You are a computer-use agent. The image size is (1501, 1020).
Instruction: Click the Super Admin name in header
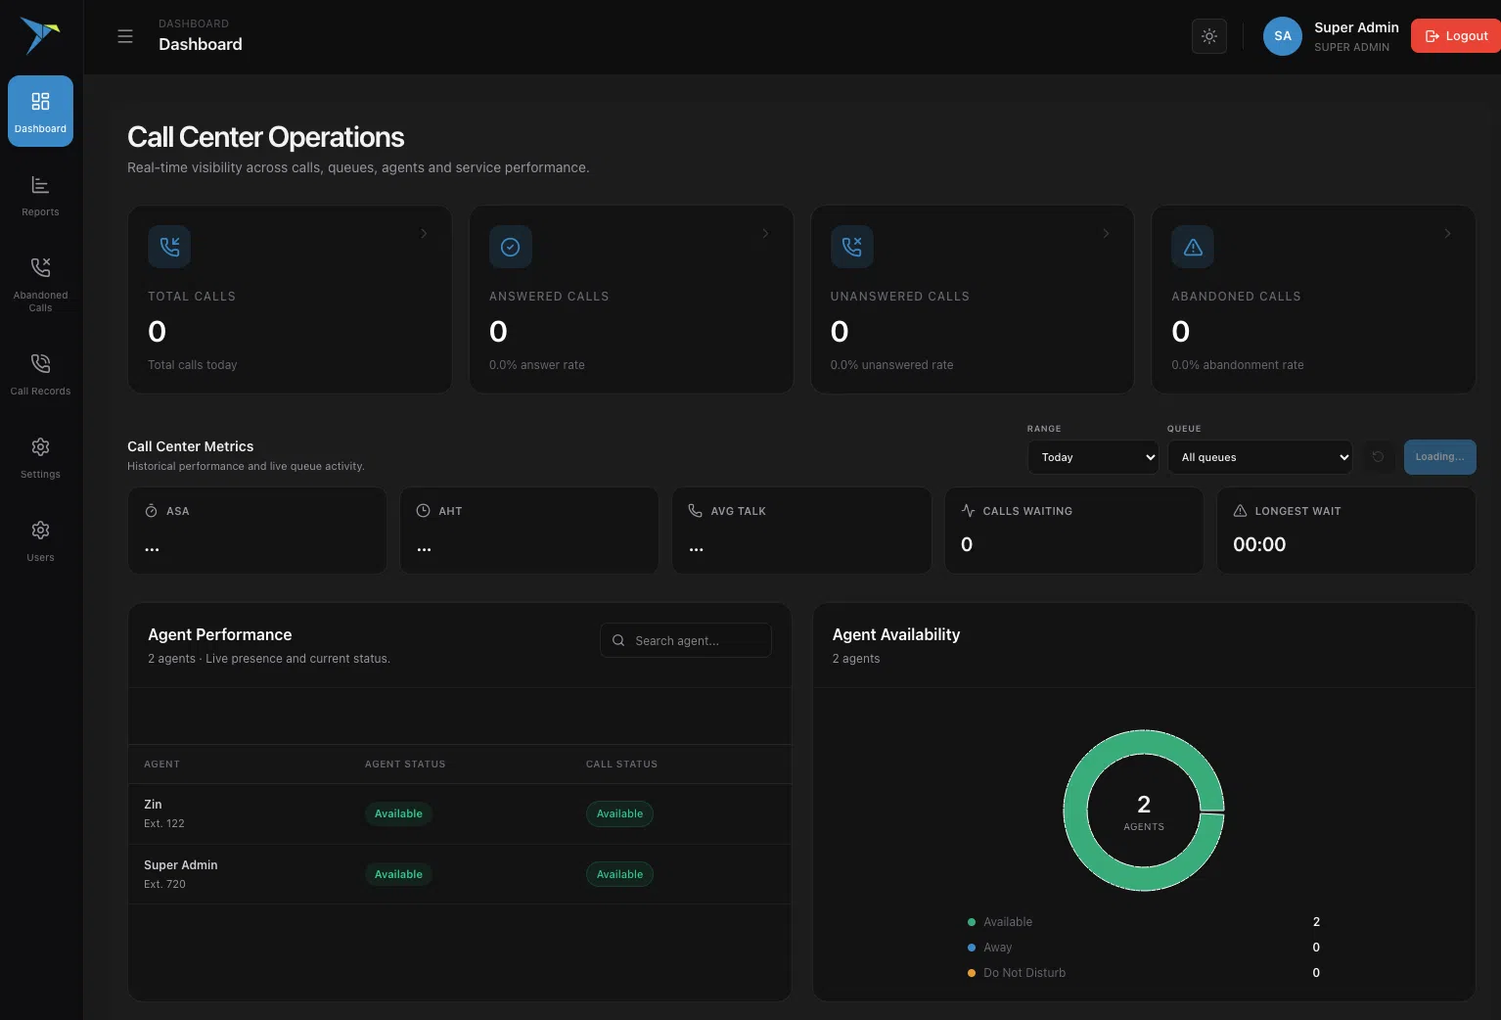1356,27
